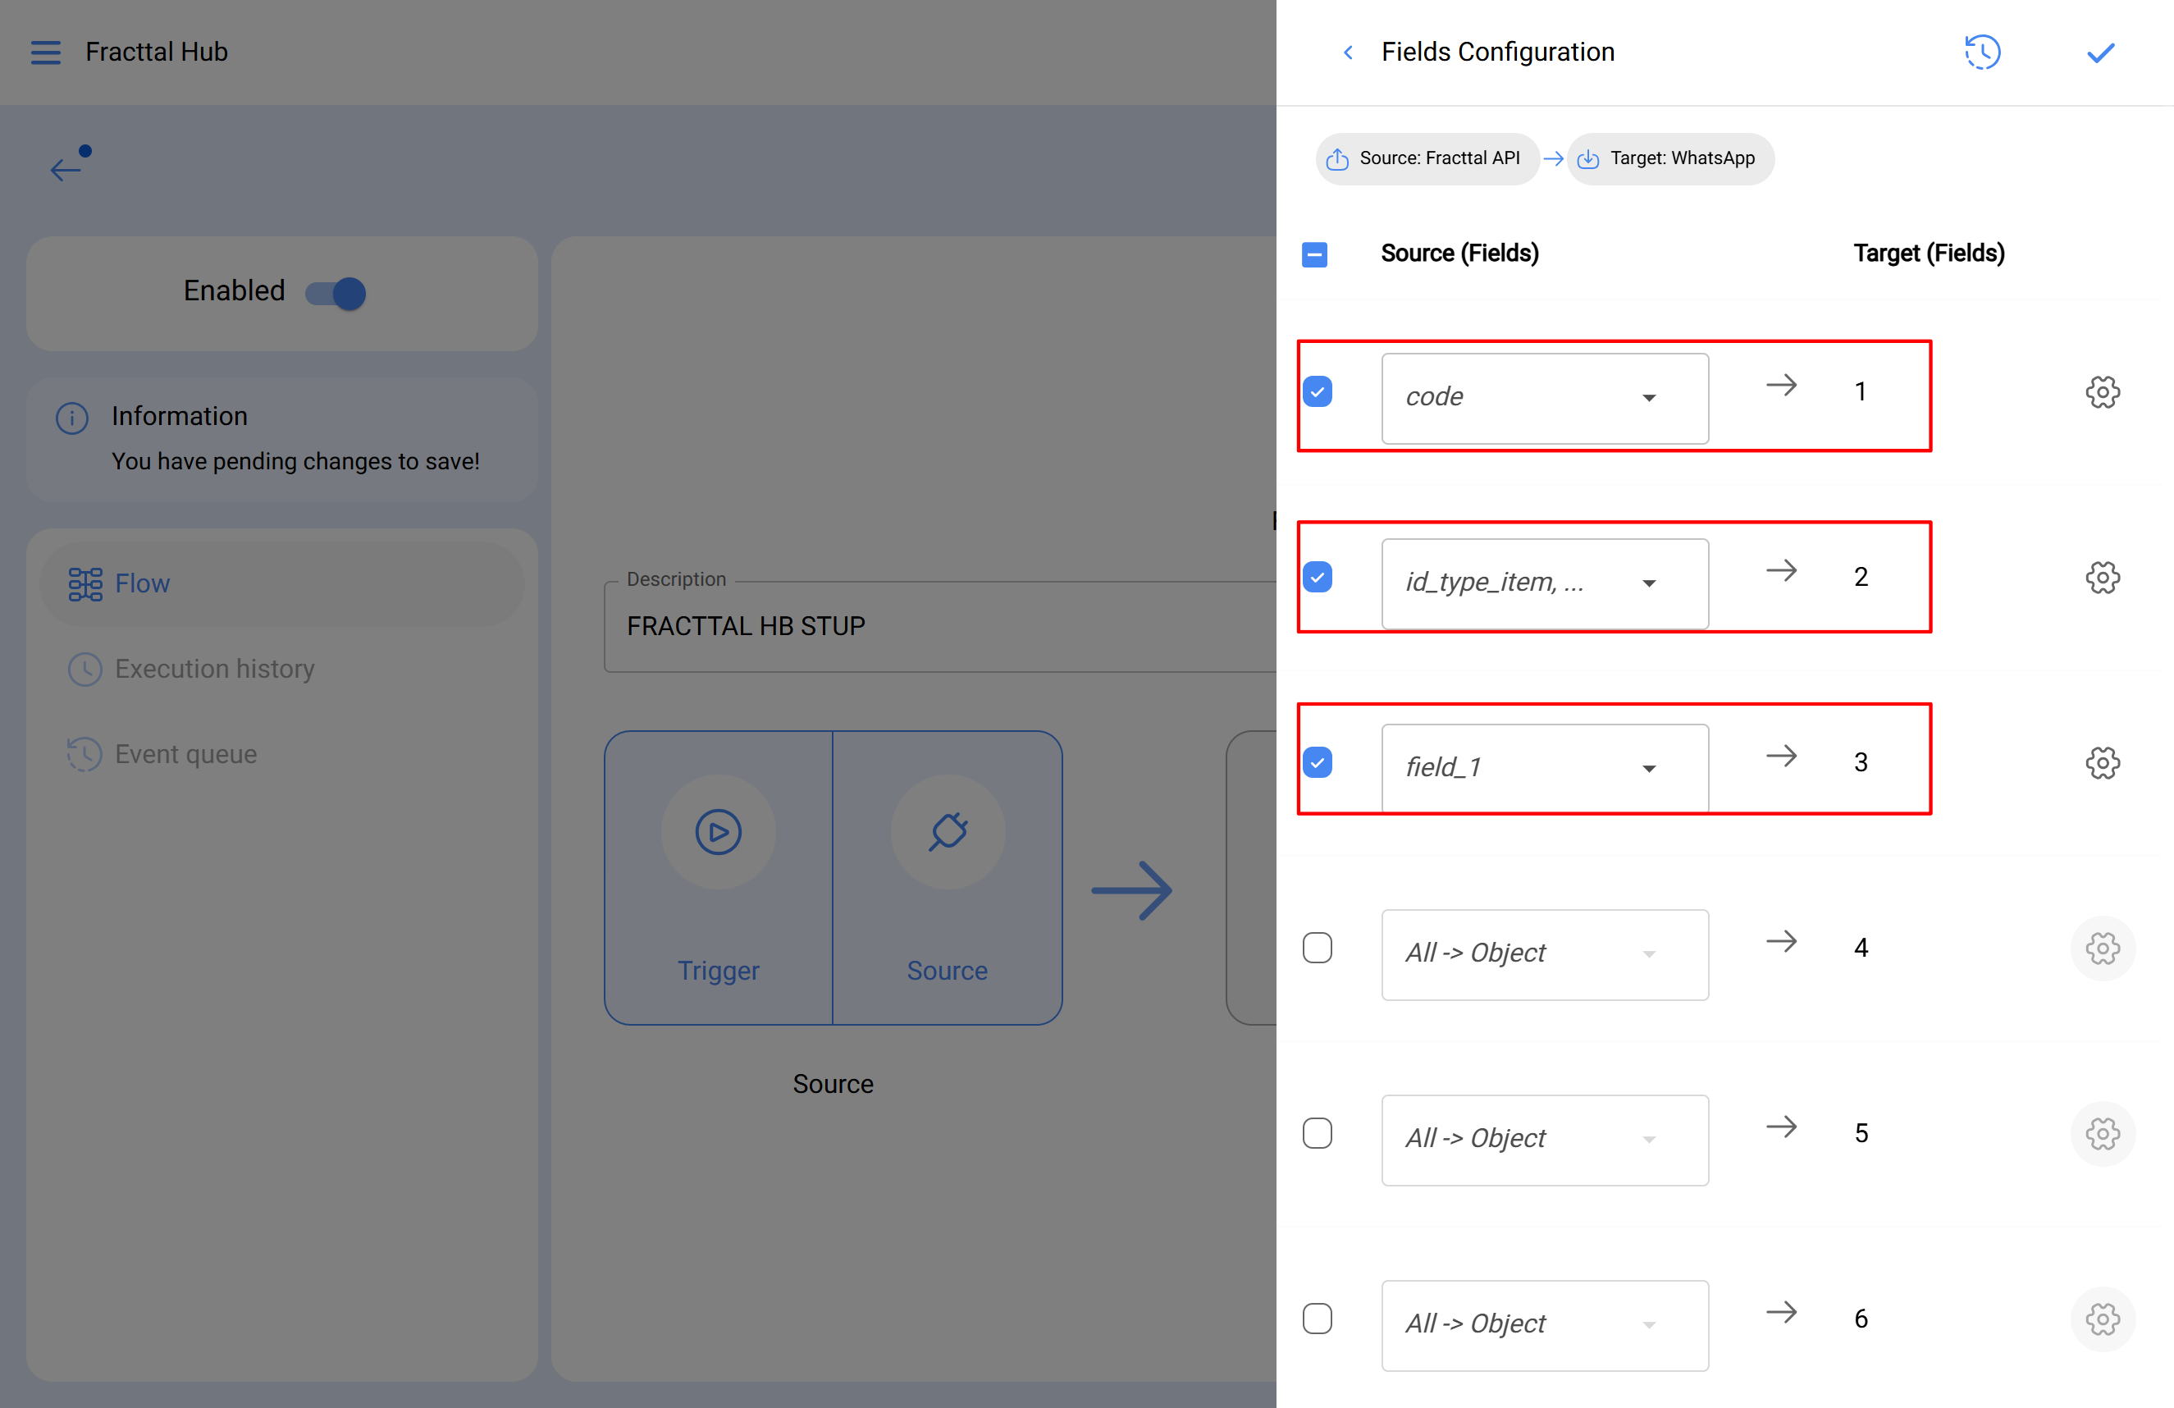This screenshot has width=2174, height=1408.
Task: Switch off the Enabled toggle
Action: [x=336, y=293]
